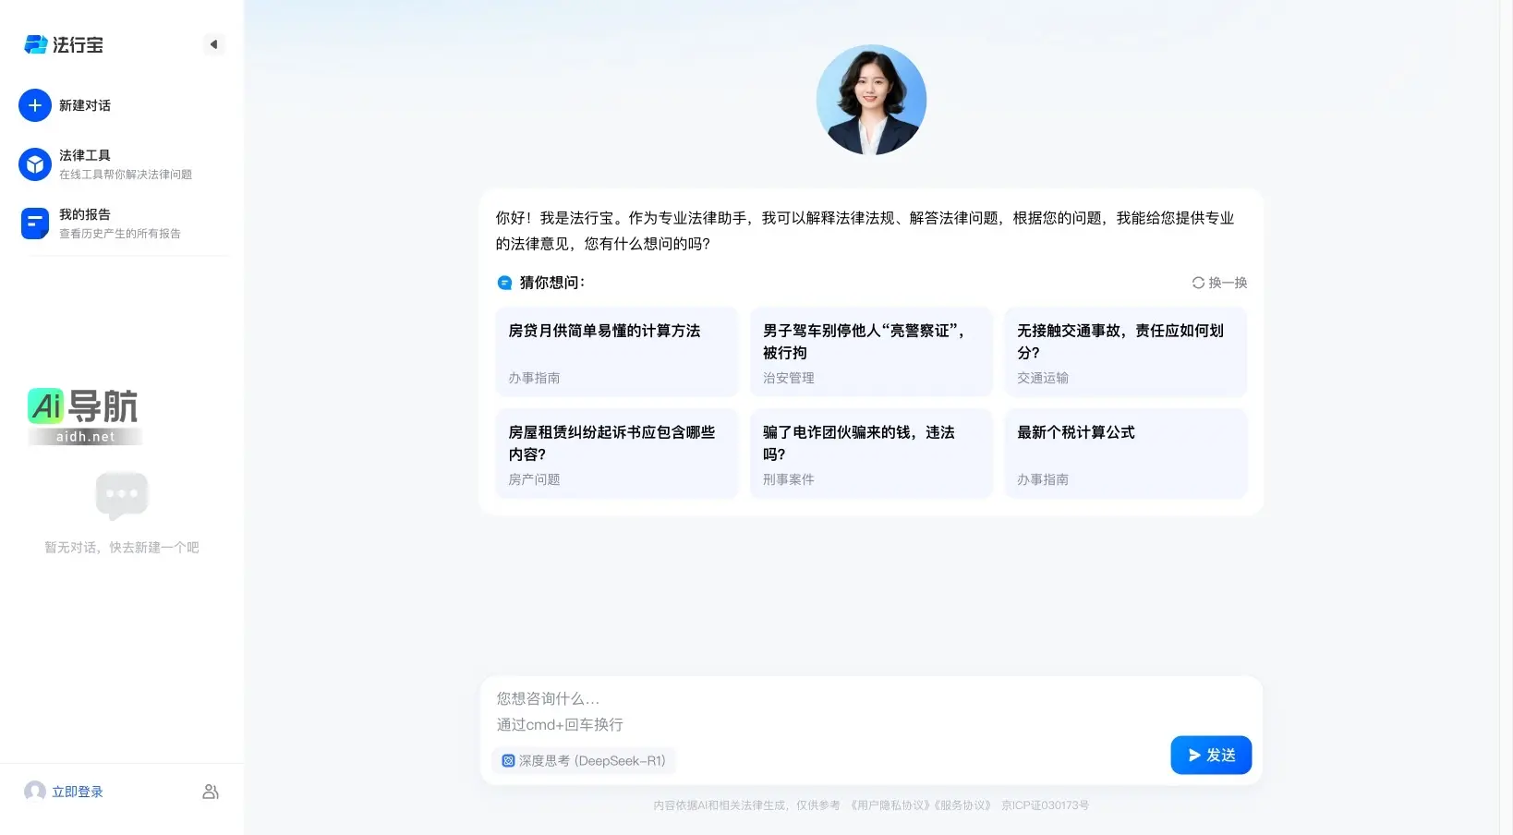Select the 新建对话 plus icon

click(x=34, y=105)
